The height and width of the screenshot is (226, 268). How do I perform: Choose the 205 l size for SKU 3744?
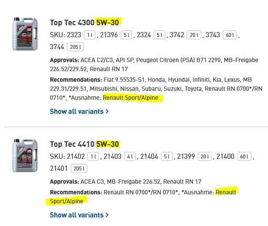point(75,47)
